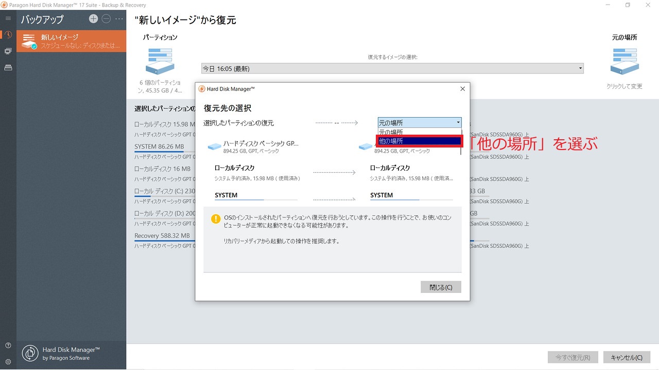Click the yellow warning icon in dialog

click(x=216, y=219)
